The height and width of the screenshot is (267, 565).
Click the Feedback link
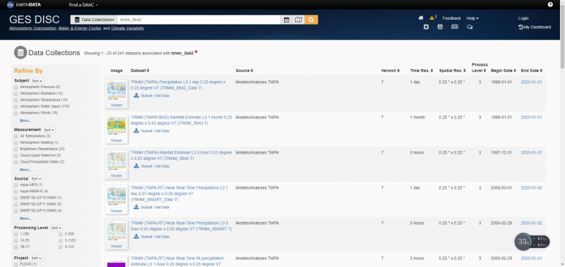[x=451, y=18]
